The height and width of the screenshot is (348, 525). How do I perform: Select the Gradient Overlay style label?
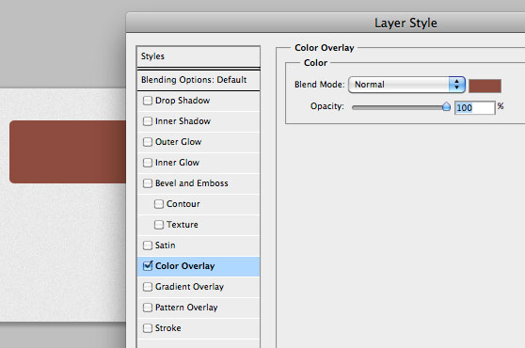click(189, 287)
